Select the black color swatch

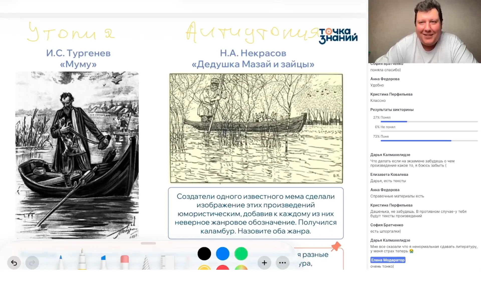click(204, 254)
